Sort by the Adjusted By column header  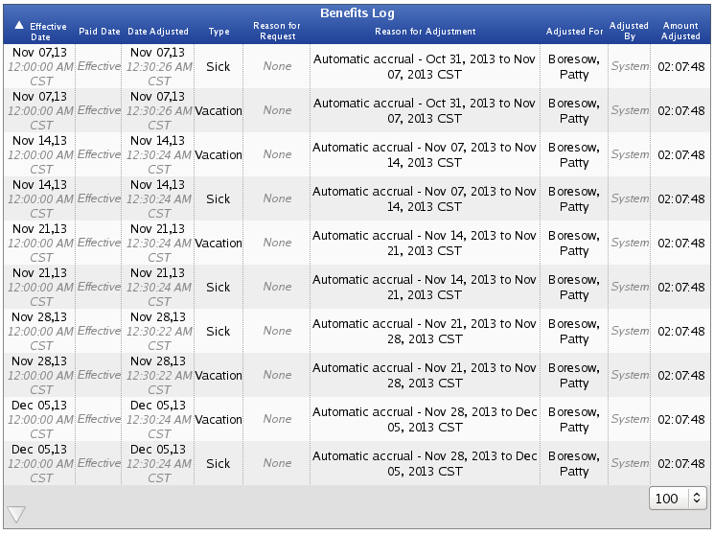[x=629, y=31]
